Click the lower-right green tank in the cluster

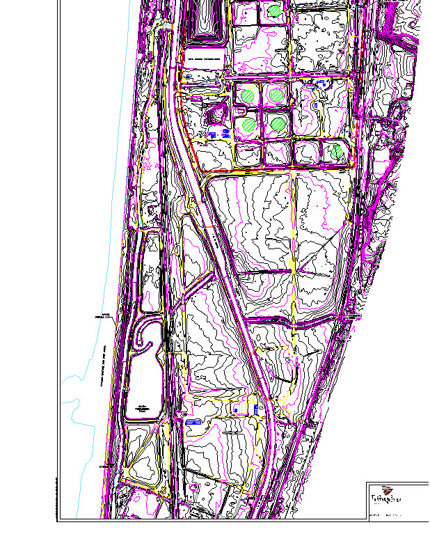[x=278, y=125]
